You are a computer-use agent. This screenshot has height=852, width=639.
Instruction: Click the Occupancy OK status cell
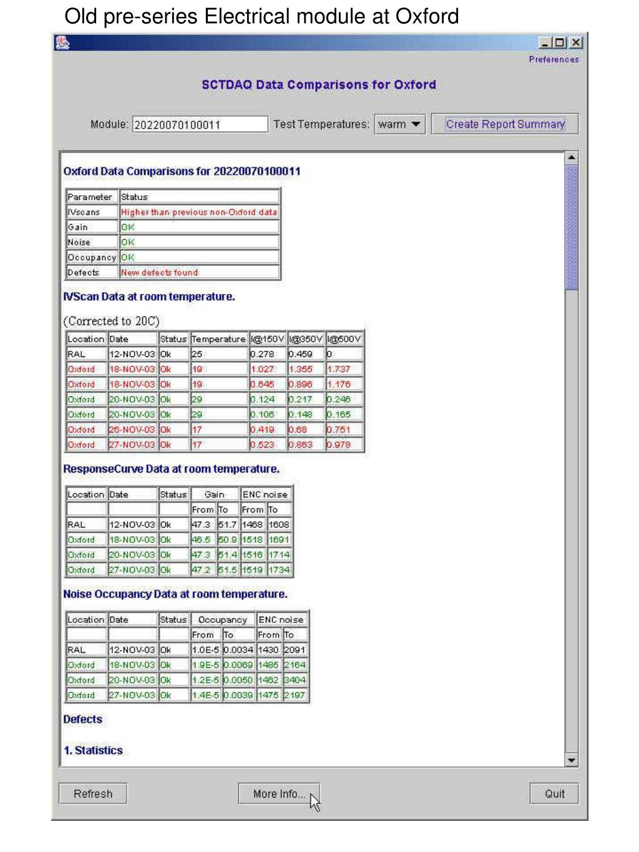pyautogui.click(x=199, y=257)
